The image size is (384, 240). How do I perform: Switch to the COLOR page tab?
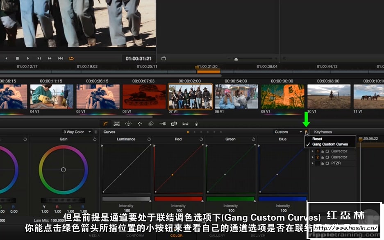176,235
